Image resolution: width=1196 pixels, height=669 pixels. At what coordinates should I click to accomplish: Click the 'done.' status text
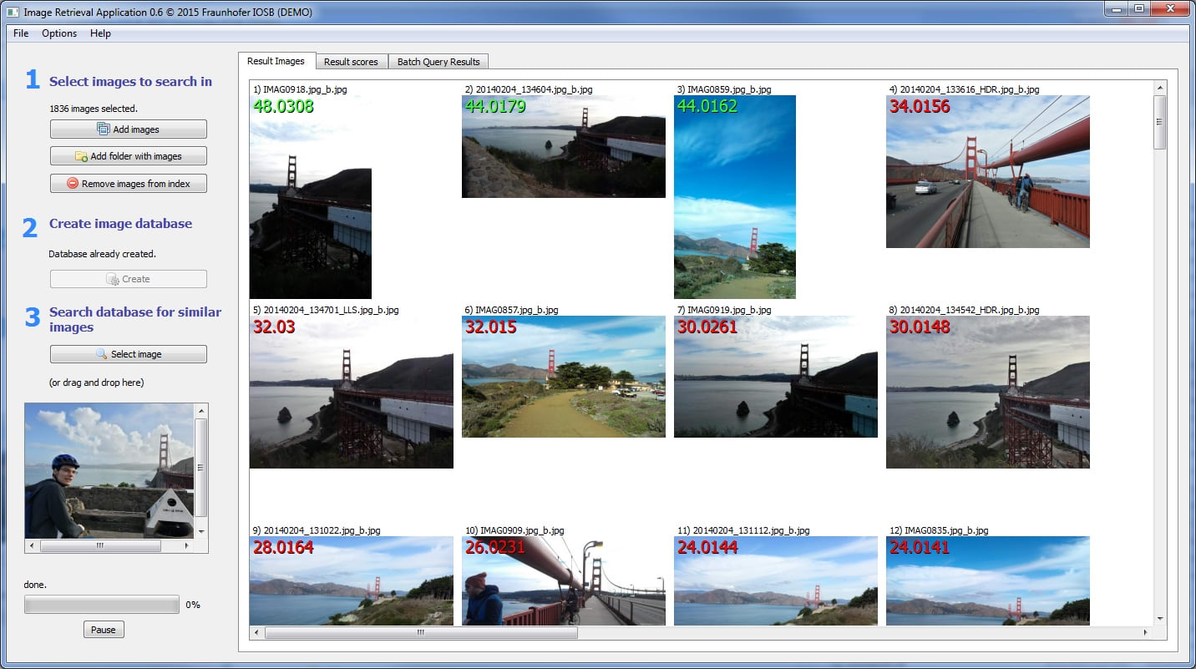35,585
